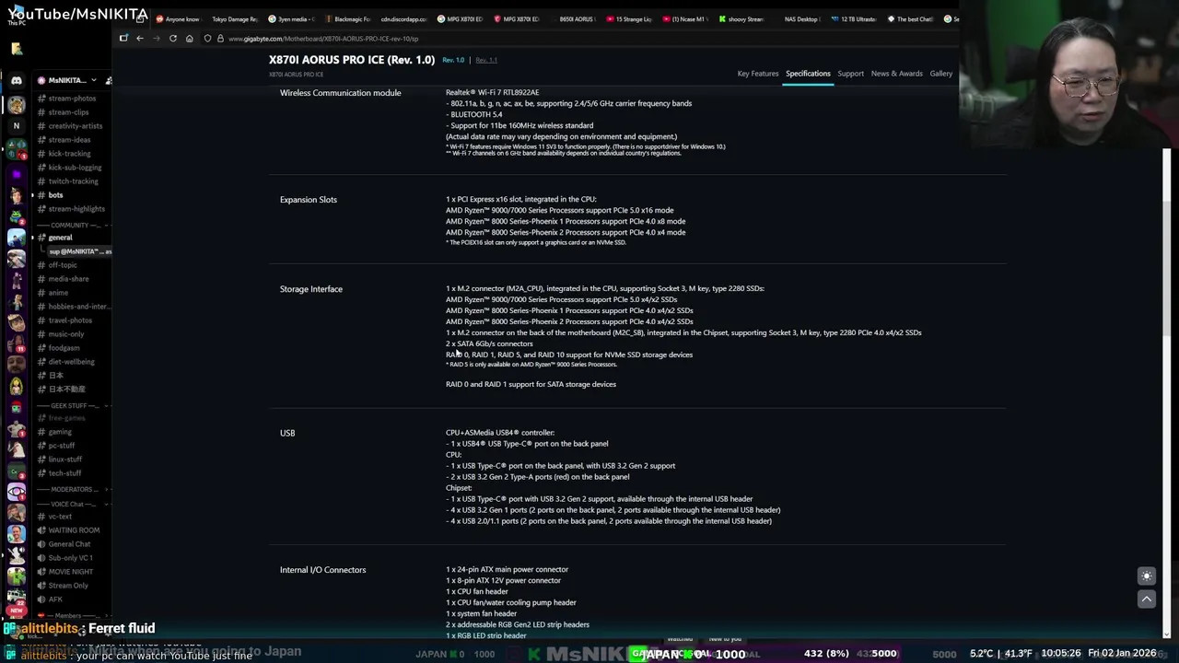Open the stream-clips channel
Image resolution: width=1179 pixels, height=663 pixels.
pyautogui.click(x=68, y=111)
